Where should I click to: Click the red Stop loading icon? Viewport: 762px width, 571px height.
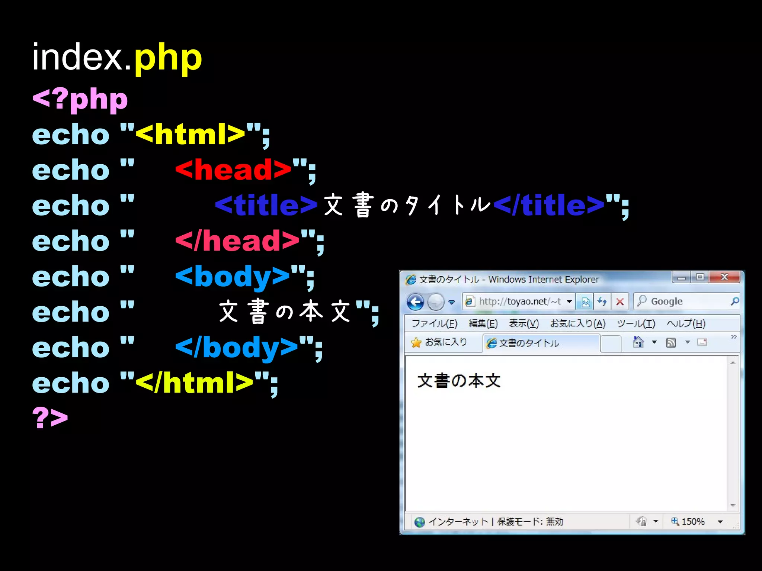click(620, 301)
